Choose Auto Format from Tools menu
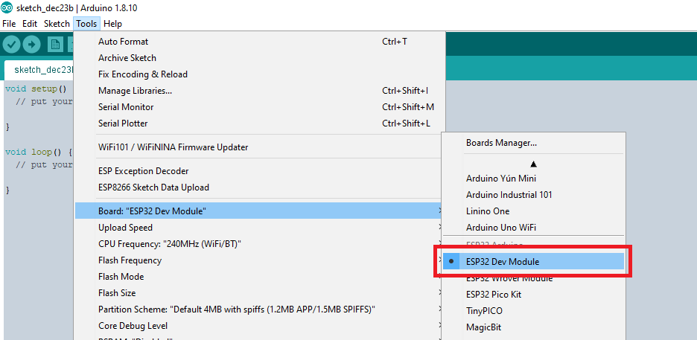This screenshot has width=697, height=340. pyautogui.click(x=260, y=42)
